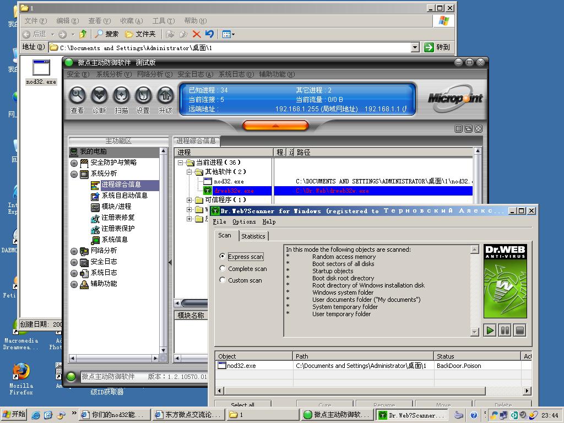The width and height of the screenshot is (564, 423).
Task: Select the drweb32w.exe process row
Action: pos(323,191)
